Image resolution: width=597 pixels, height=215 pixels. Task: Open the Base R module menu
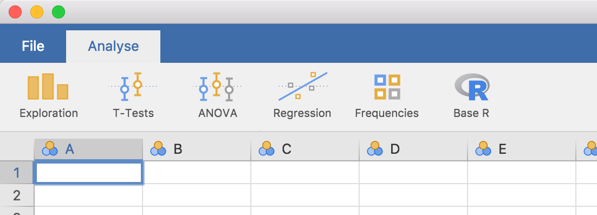tap(471, 96)
